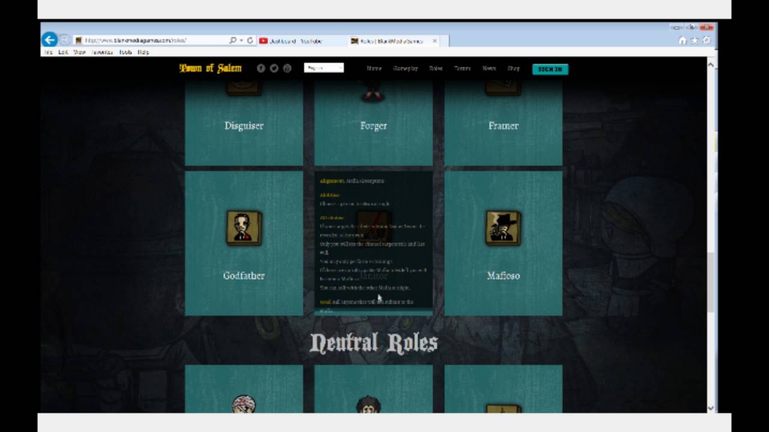Screen dimensions: 769x432
Task: Click the browser back arrow button
Action: click(49, 40)
